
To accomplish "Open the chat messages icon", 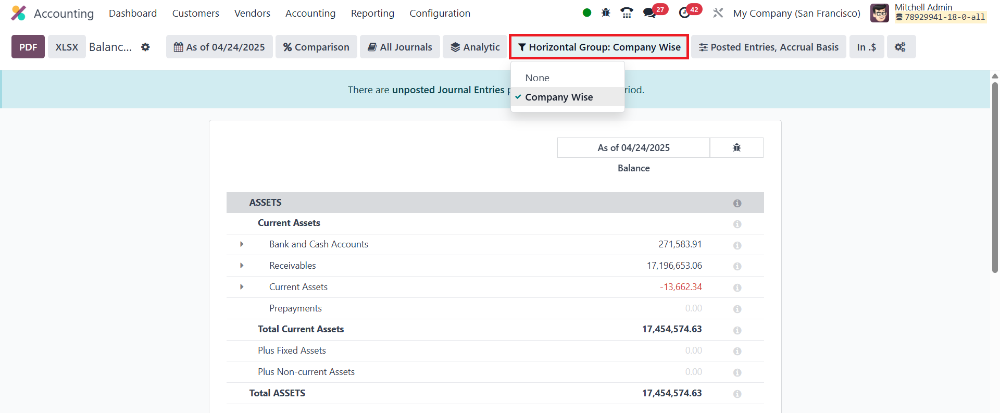I will click(x=649, y=13).
